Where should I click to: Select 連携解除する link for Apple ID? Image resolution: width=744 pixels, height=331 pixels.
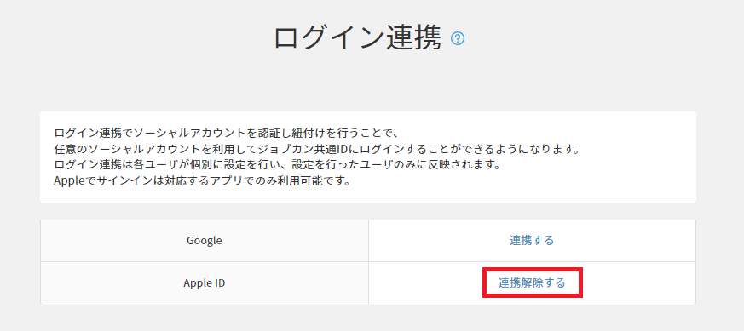tap(532, 283)
